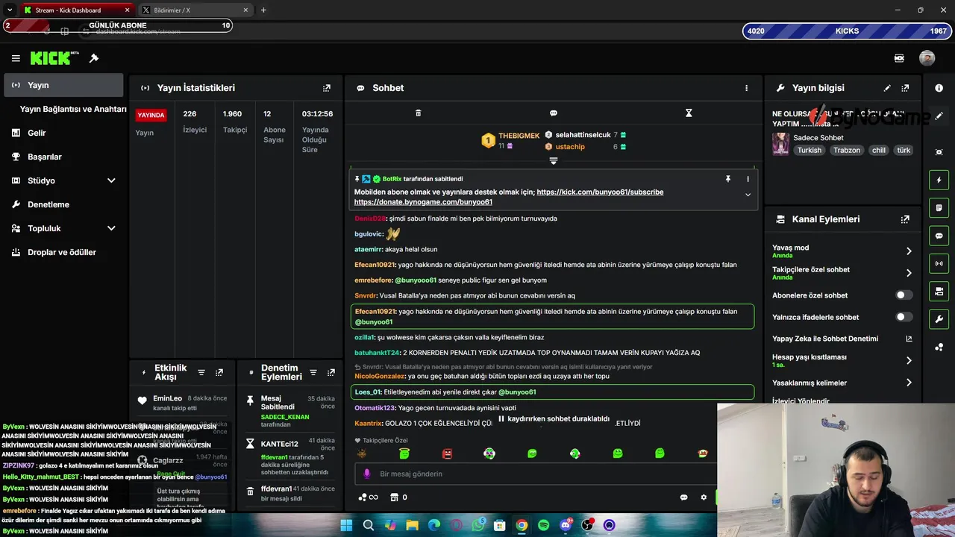Viewport: 955px width, 537px height.
Task: Open the Sohbet panel three-dot menu
Action: click(x=746, y=88)
